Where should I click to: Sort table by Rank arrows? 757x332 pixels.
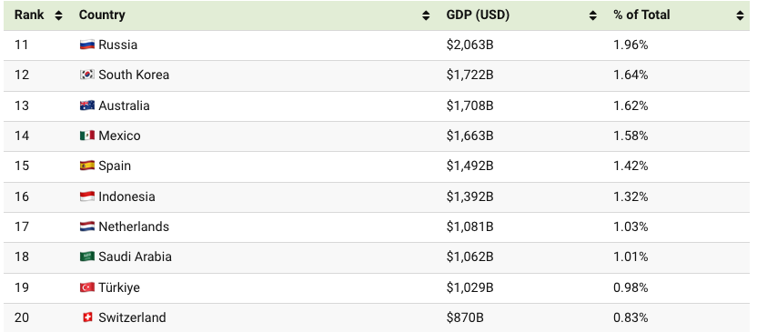[x=58, y=15]
